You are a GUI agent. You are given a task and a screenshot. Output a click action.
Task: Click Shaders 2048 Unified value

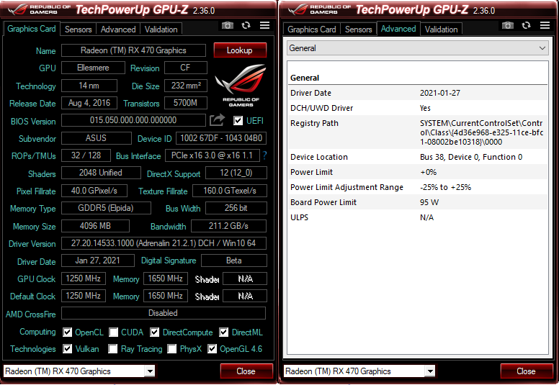pos(101,173)
